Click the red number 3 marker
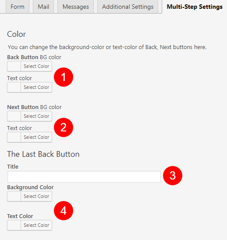227x240 pixels. 173,176
